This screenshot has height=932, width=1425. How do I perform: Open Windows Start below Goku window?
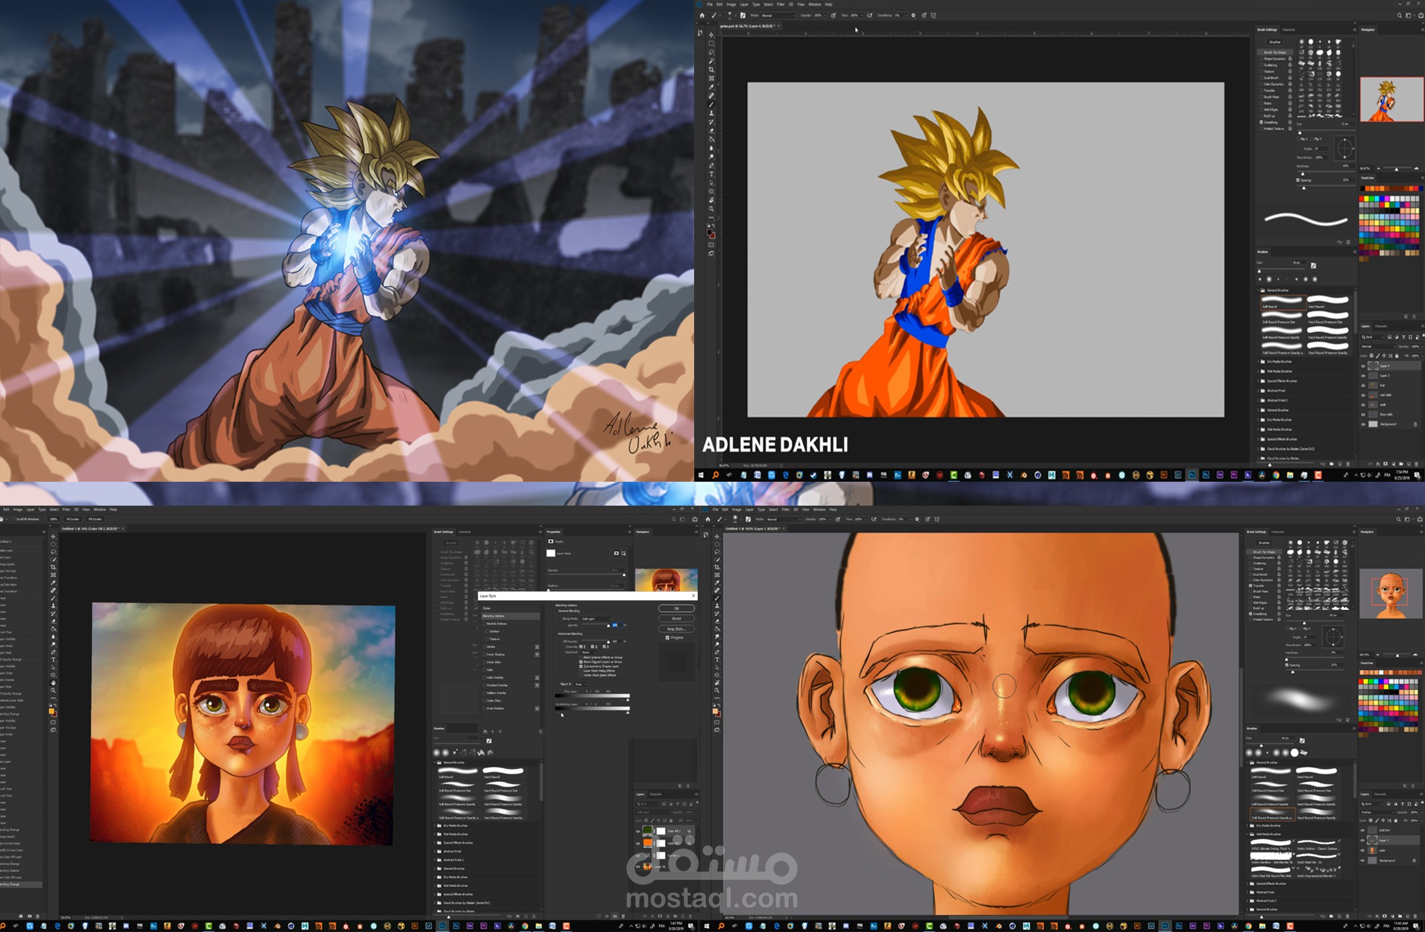click(x=701, y=475)
